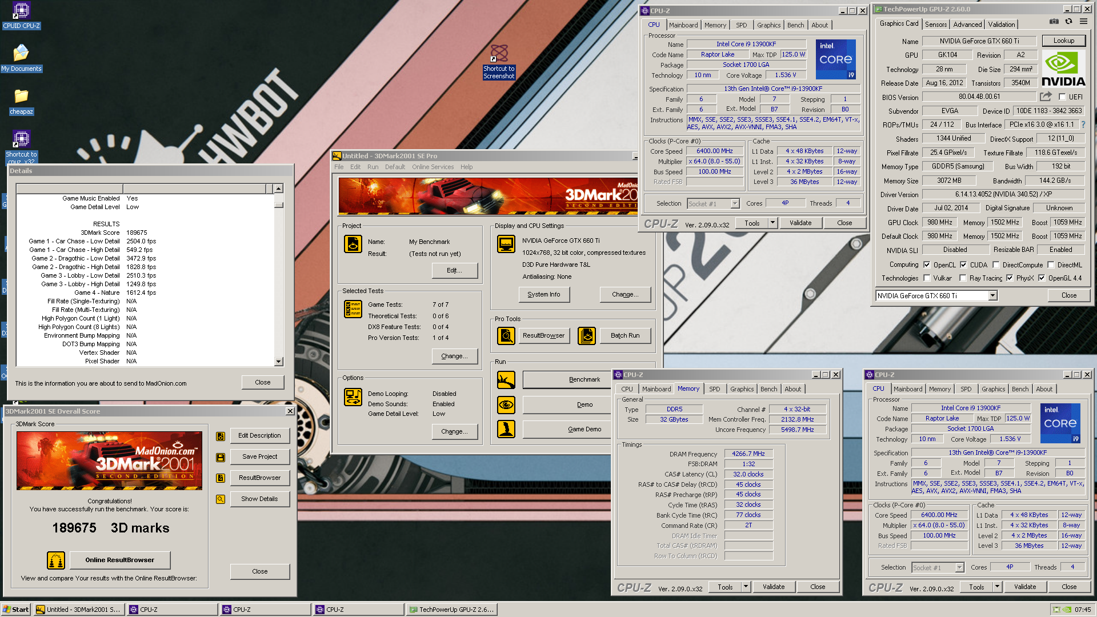Click the ResultBrowser magnifier icon in Pro Tools
Viewport: 1097px width, 617px height.
click(x=506, y=335)
